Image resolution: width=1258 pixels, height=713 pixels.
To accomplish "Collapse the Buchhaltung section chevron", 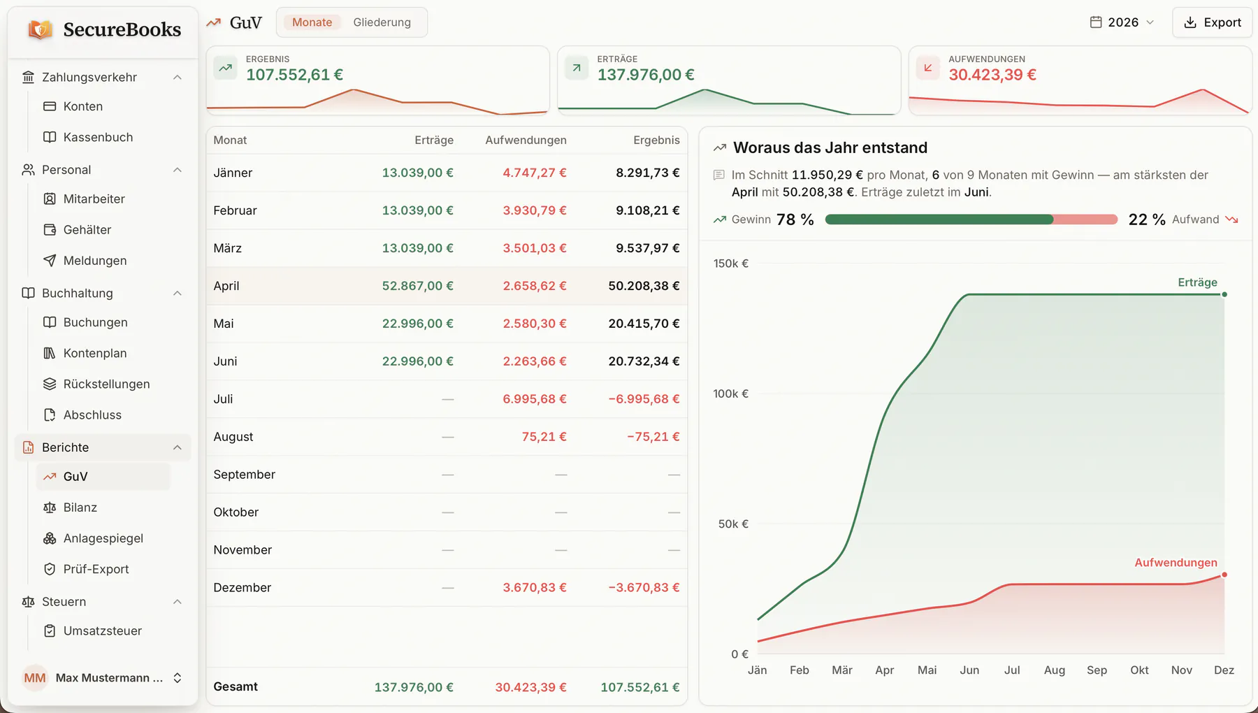I will [x=178, y=293].
